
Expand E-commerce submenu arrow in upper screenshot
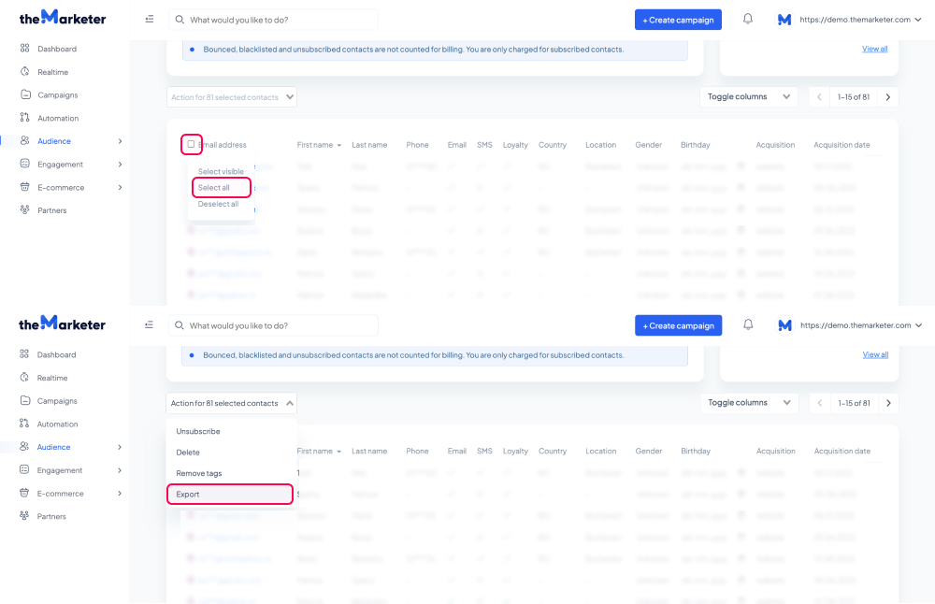[120, 187]
